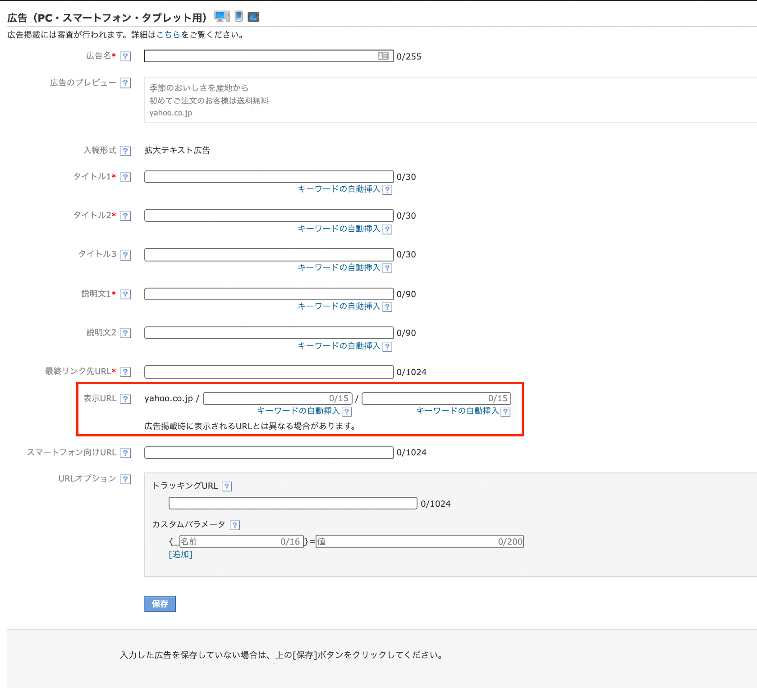Focus the first 表示URL path field
The height and width of the screenshot is (688, 757).
tap(278, 399)
